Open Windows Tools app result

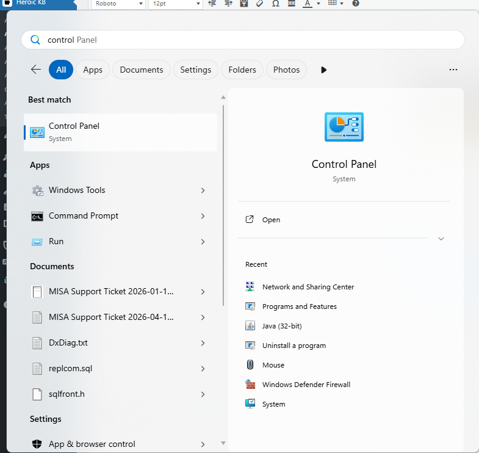click(77, 190)
